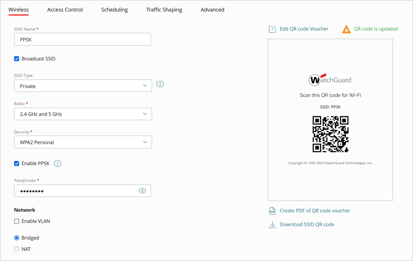Switch to the Access Control tab
The height and width of the screenshot is (261, 413).
(x=65, y=10)
